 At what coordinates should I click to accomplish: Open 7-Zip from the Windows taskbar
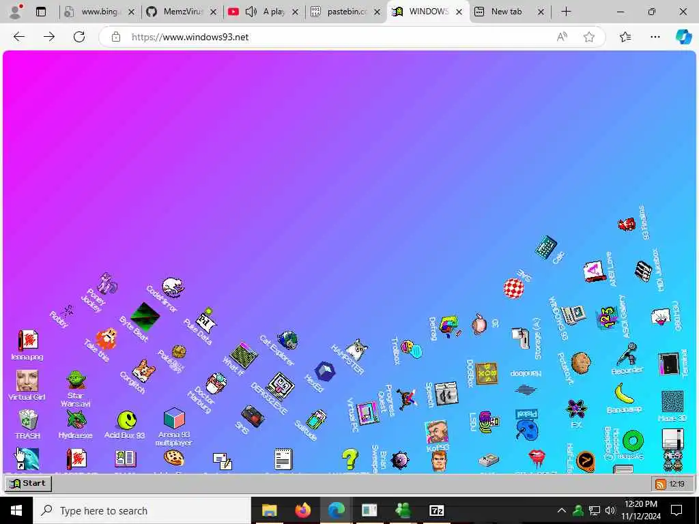(436, 510)
